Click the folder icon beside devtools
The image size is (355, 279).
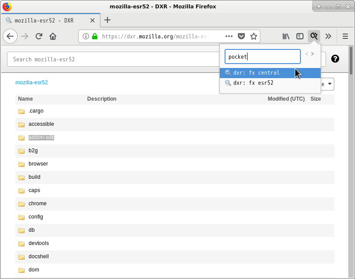point(22,244)
